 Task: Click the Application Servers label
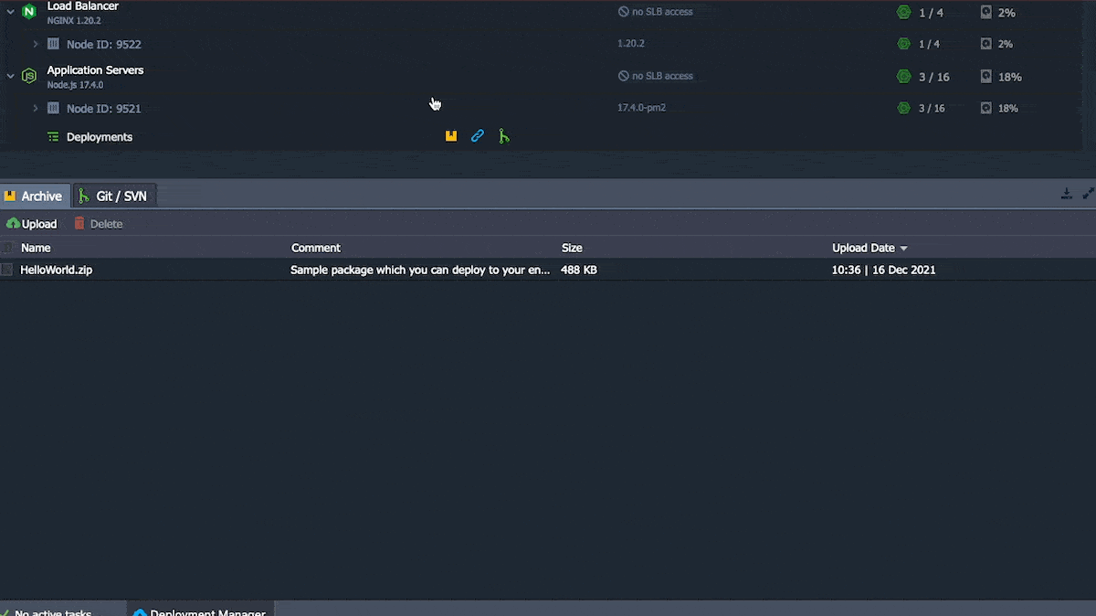click(95, 69)
